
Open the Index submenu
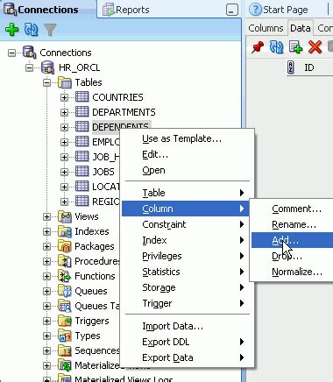186,240
